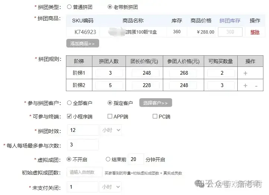Screen dimensions: 269x195
Task: Edit 阶梯2 拼团人数 field 5
Action: pyautogui.click(x=109, y=85)
